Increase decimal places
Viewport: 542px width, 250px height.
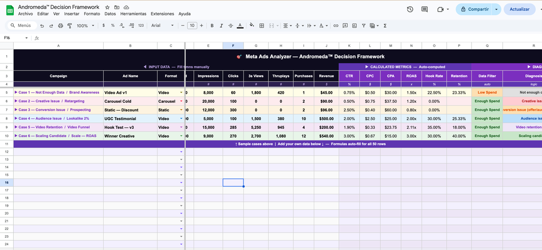tap(131, 25)
